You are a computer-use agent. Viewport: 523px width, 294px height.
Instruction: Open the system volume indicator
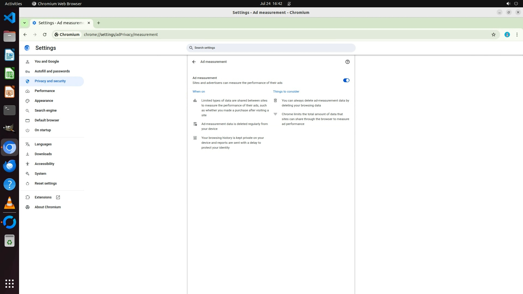(508, 4)
